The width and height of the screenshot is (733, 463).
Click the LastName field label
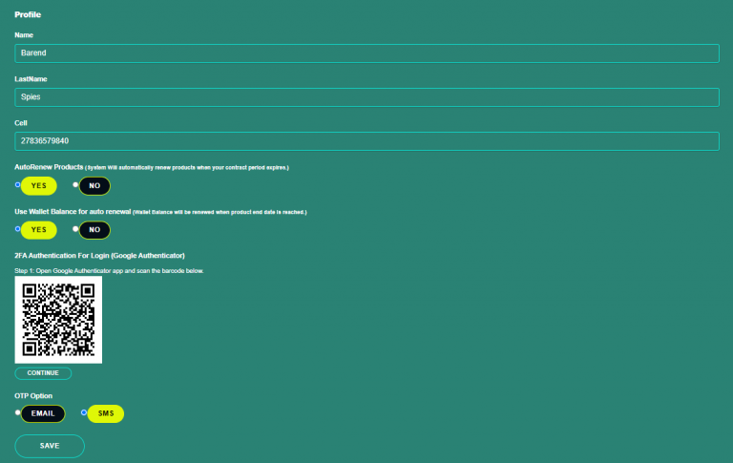coord(31,79)
